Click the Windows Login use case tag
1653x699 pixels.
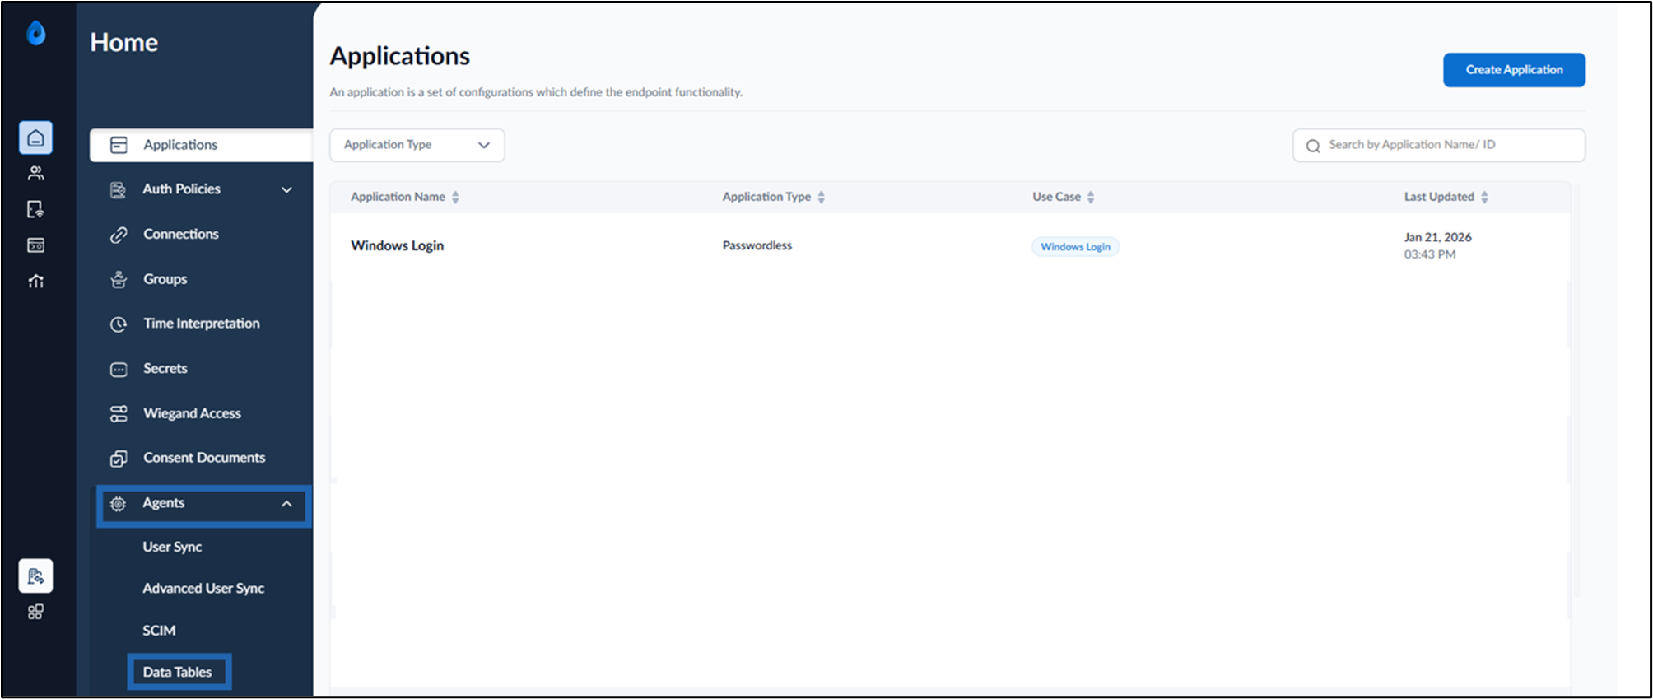(x=1075, y=247)
